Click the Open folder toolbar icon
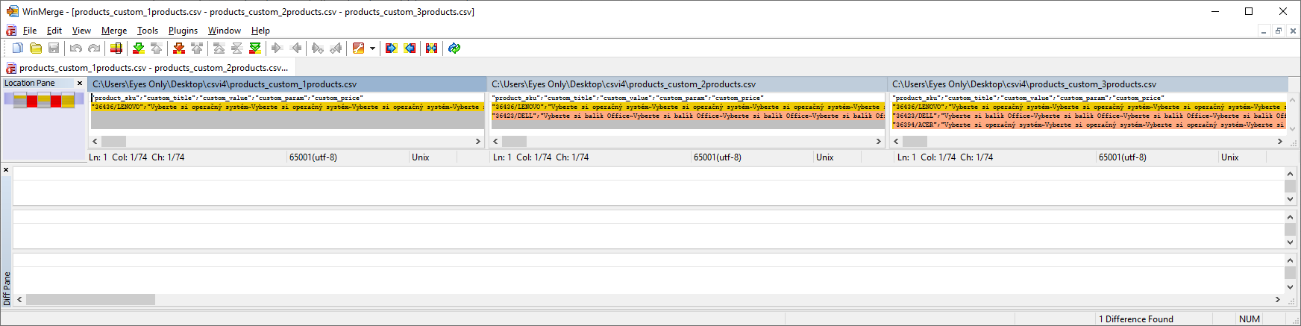The image size is (1301, 326). point(36,48)
